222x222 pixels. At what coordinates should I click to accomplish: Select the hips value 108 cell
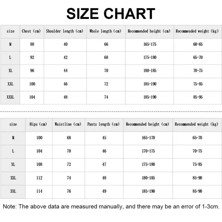pos(39,164)
